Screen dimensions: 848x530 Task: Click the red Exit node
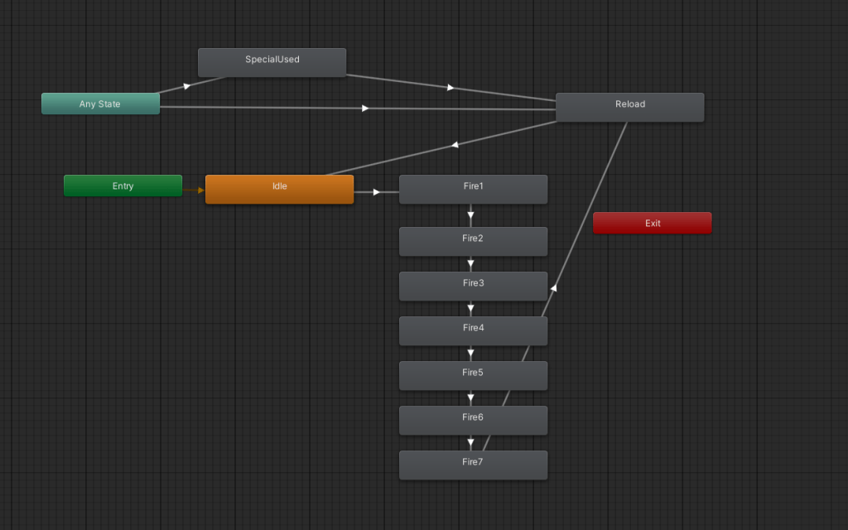click(x=652, y=223)
